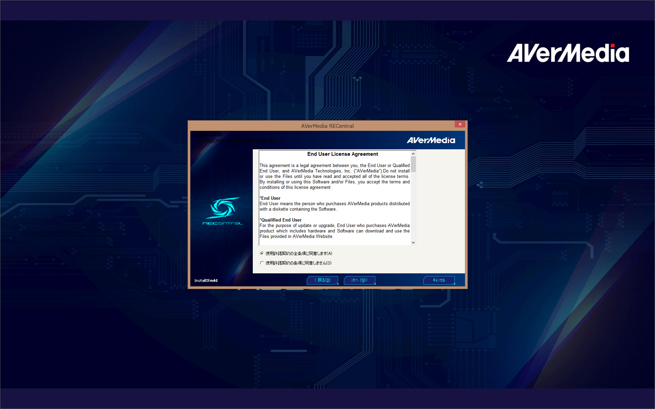
Task: Click the accept agreement (A) label text
Action: [299, 254]
